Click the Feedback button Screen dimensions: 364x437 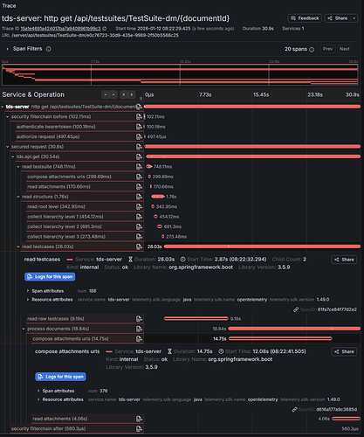(305, 18)
